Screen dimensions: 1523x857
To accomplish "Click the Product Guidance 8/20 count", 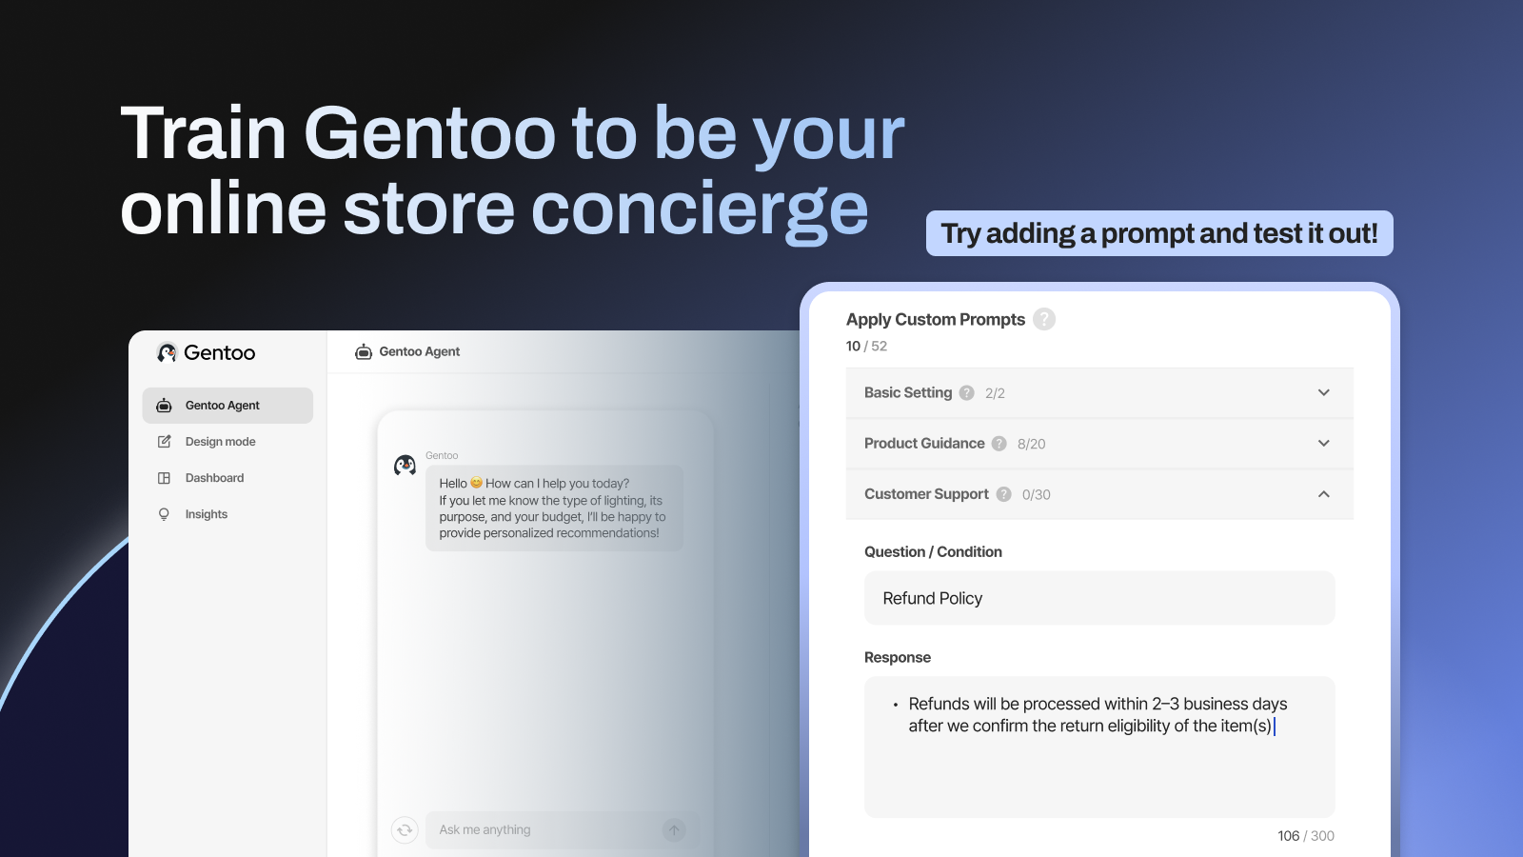I will [x=1031, y=444].
